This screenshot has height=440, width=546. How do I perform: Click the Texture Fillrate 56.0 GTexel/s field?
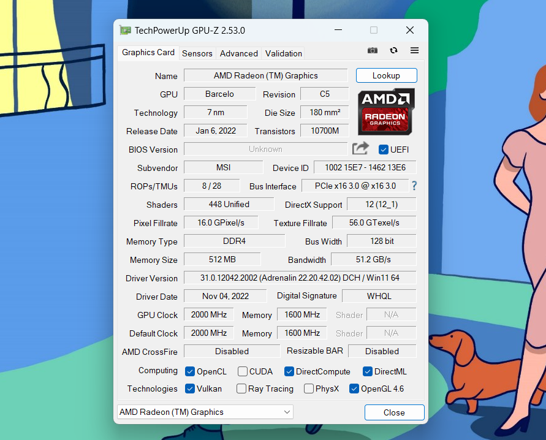374,223
